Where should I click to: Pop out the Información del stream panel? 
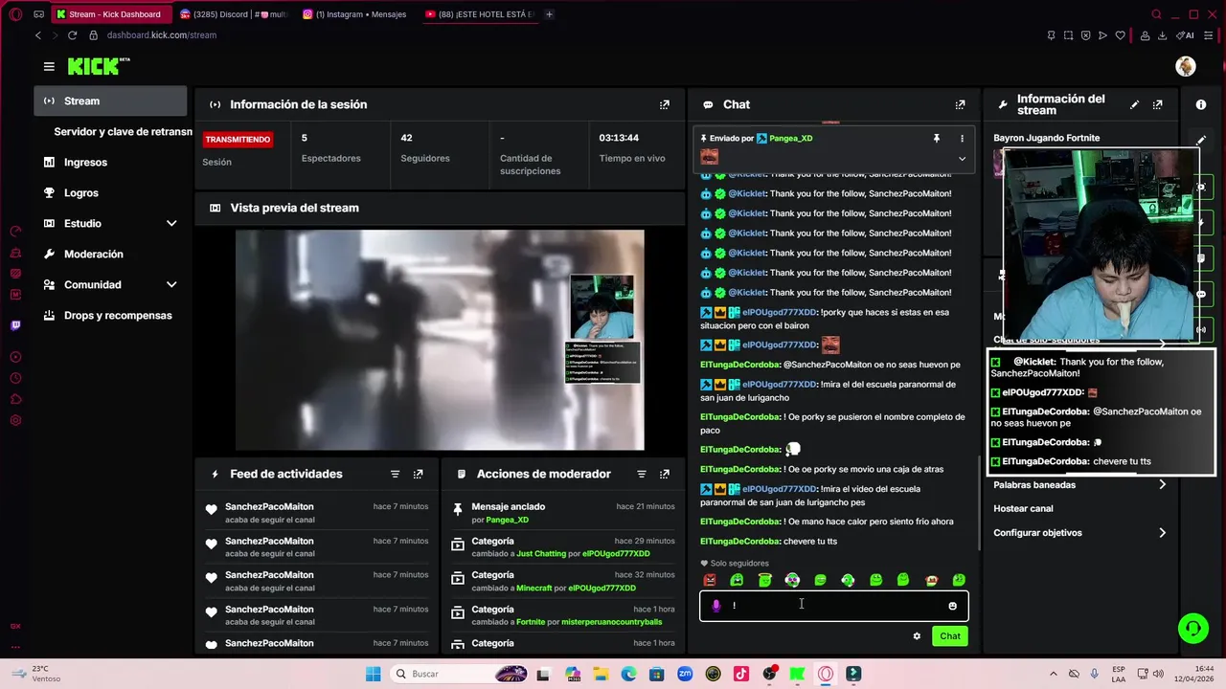click(x=1157, y=104)
